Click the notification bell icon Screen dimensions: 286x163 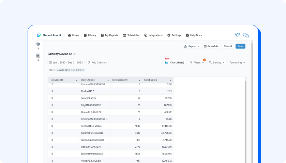tap(238, 35)
